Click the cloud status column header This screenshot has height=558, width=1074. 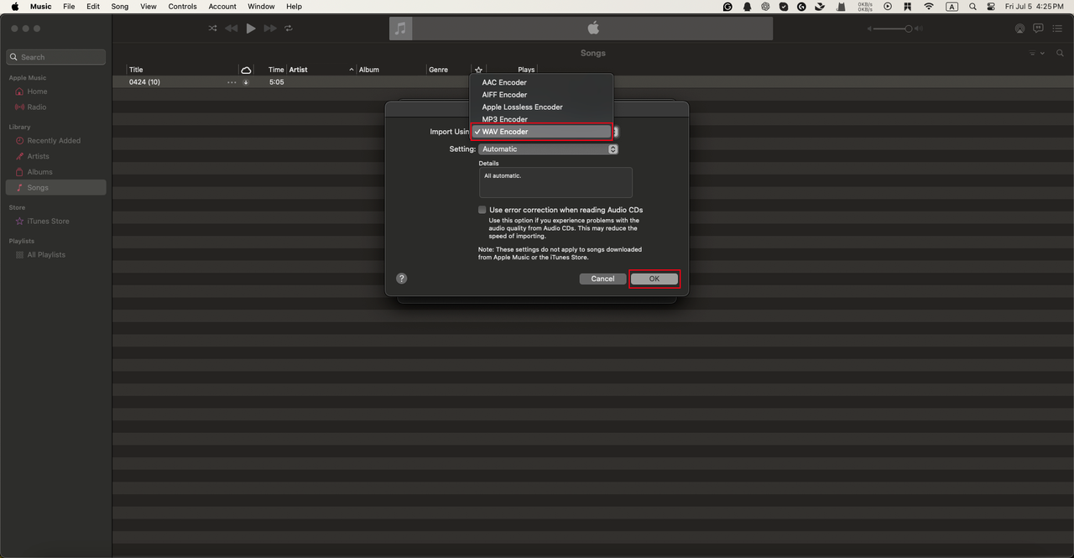tap(246, 70)
